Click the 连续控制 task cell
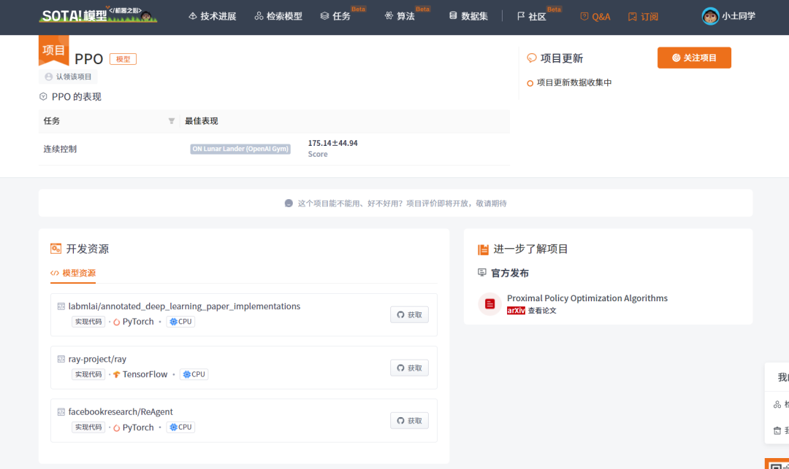 click(60, 149)
